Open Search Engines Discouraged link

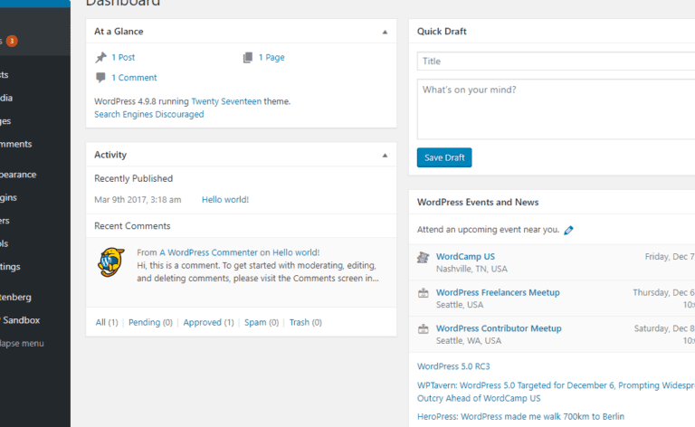(149, 115)
